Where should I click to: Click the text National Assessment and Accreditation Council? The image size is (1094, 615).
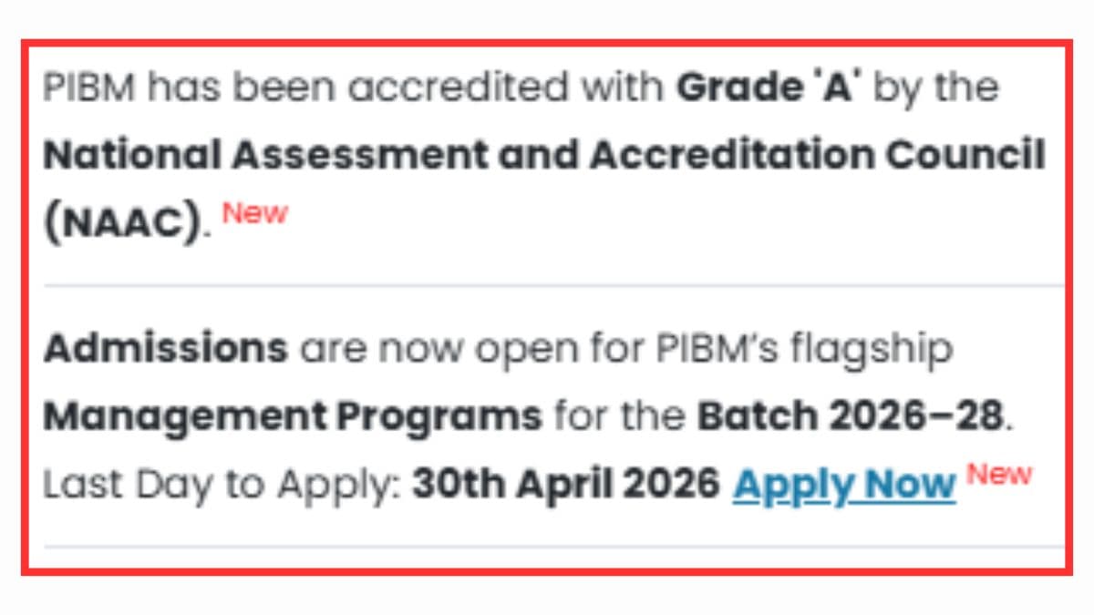click(x=545, y=153)
